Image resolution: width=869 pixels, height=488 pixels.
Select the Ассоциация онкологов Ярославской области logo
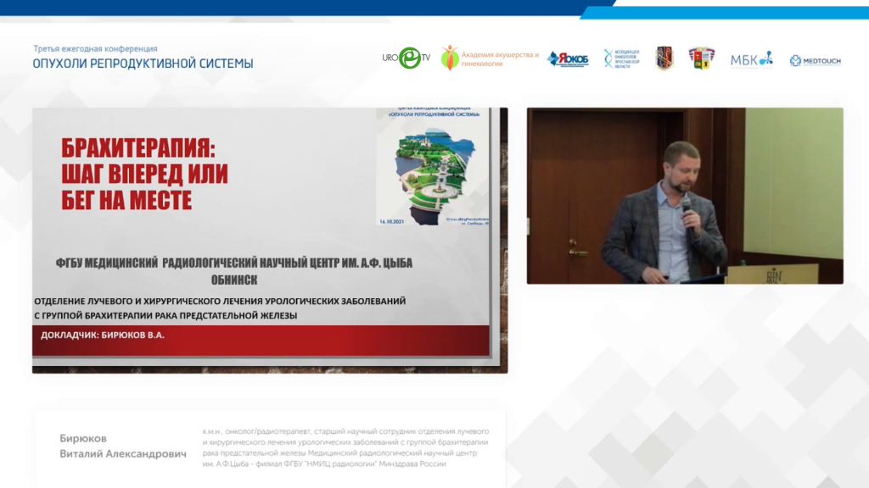pyautogui.click(x=621, y=58)
